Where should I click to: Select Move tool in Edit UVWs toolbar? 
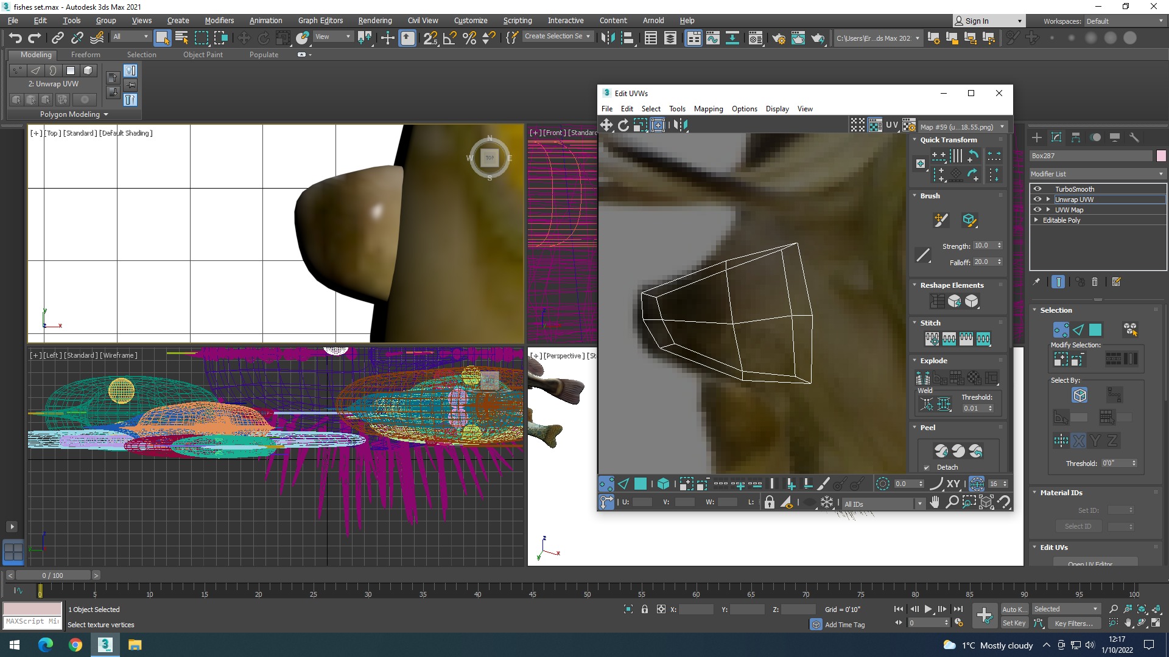606,125
